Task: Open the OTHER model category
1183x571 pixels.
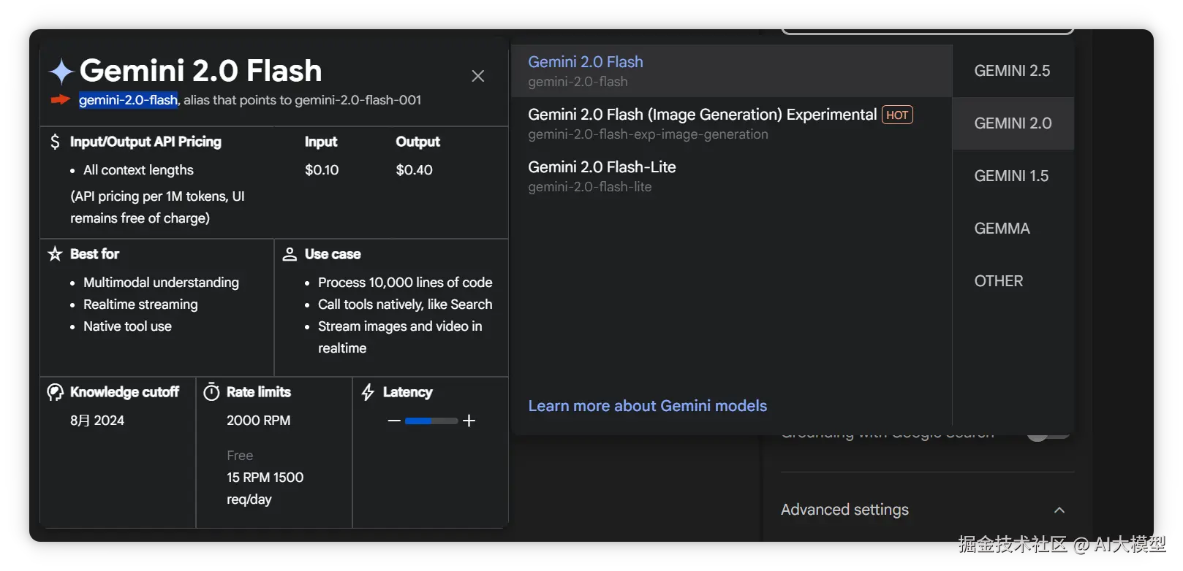Action: click(x=999, y=281)
